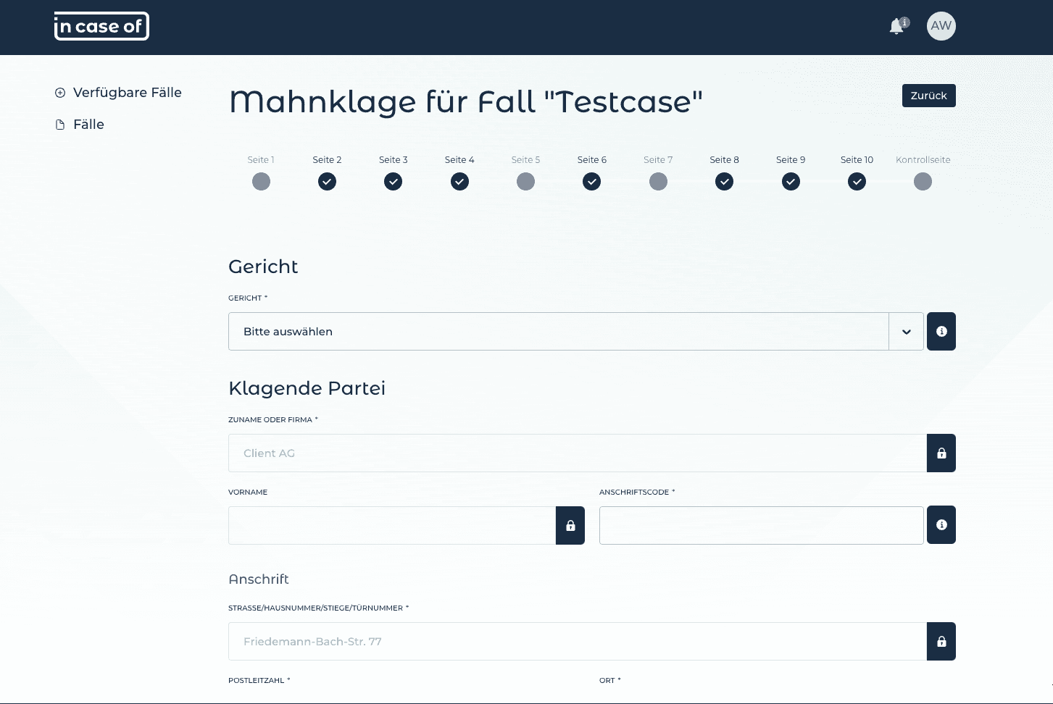
Task: Open the notifications bell
Action: [898, 26]
